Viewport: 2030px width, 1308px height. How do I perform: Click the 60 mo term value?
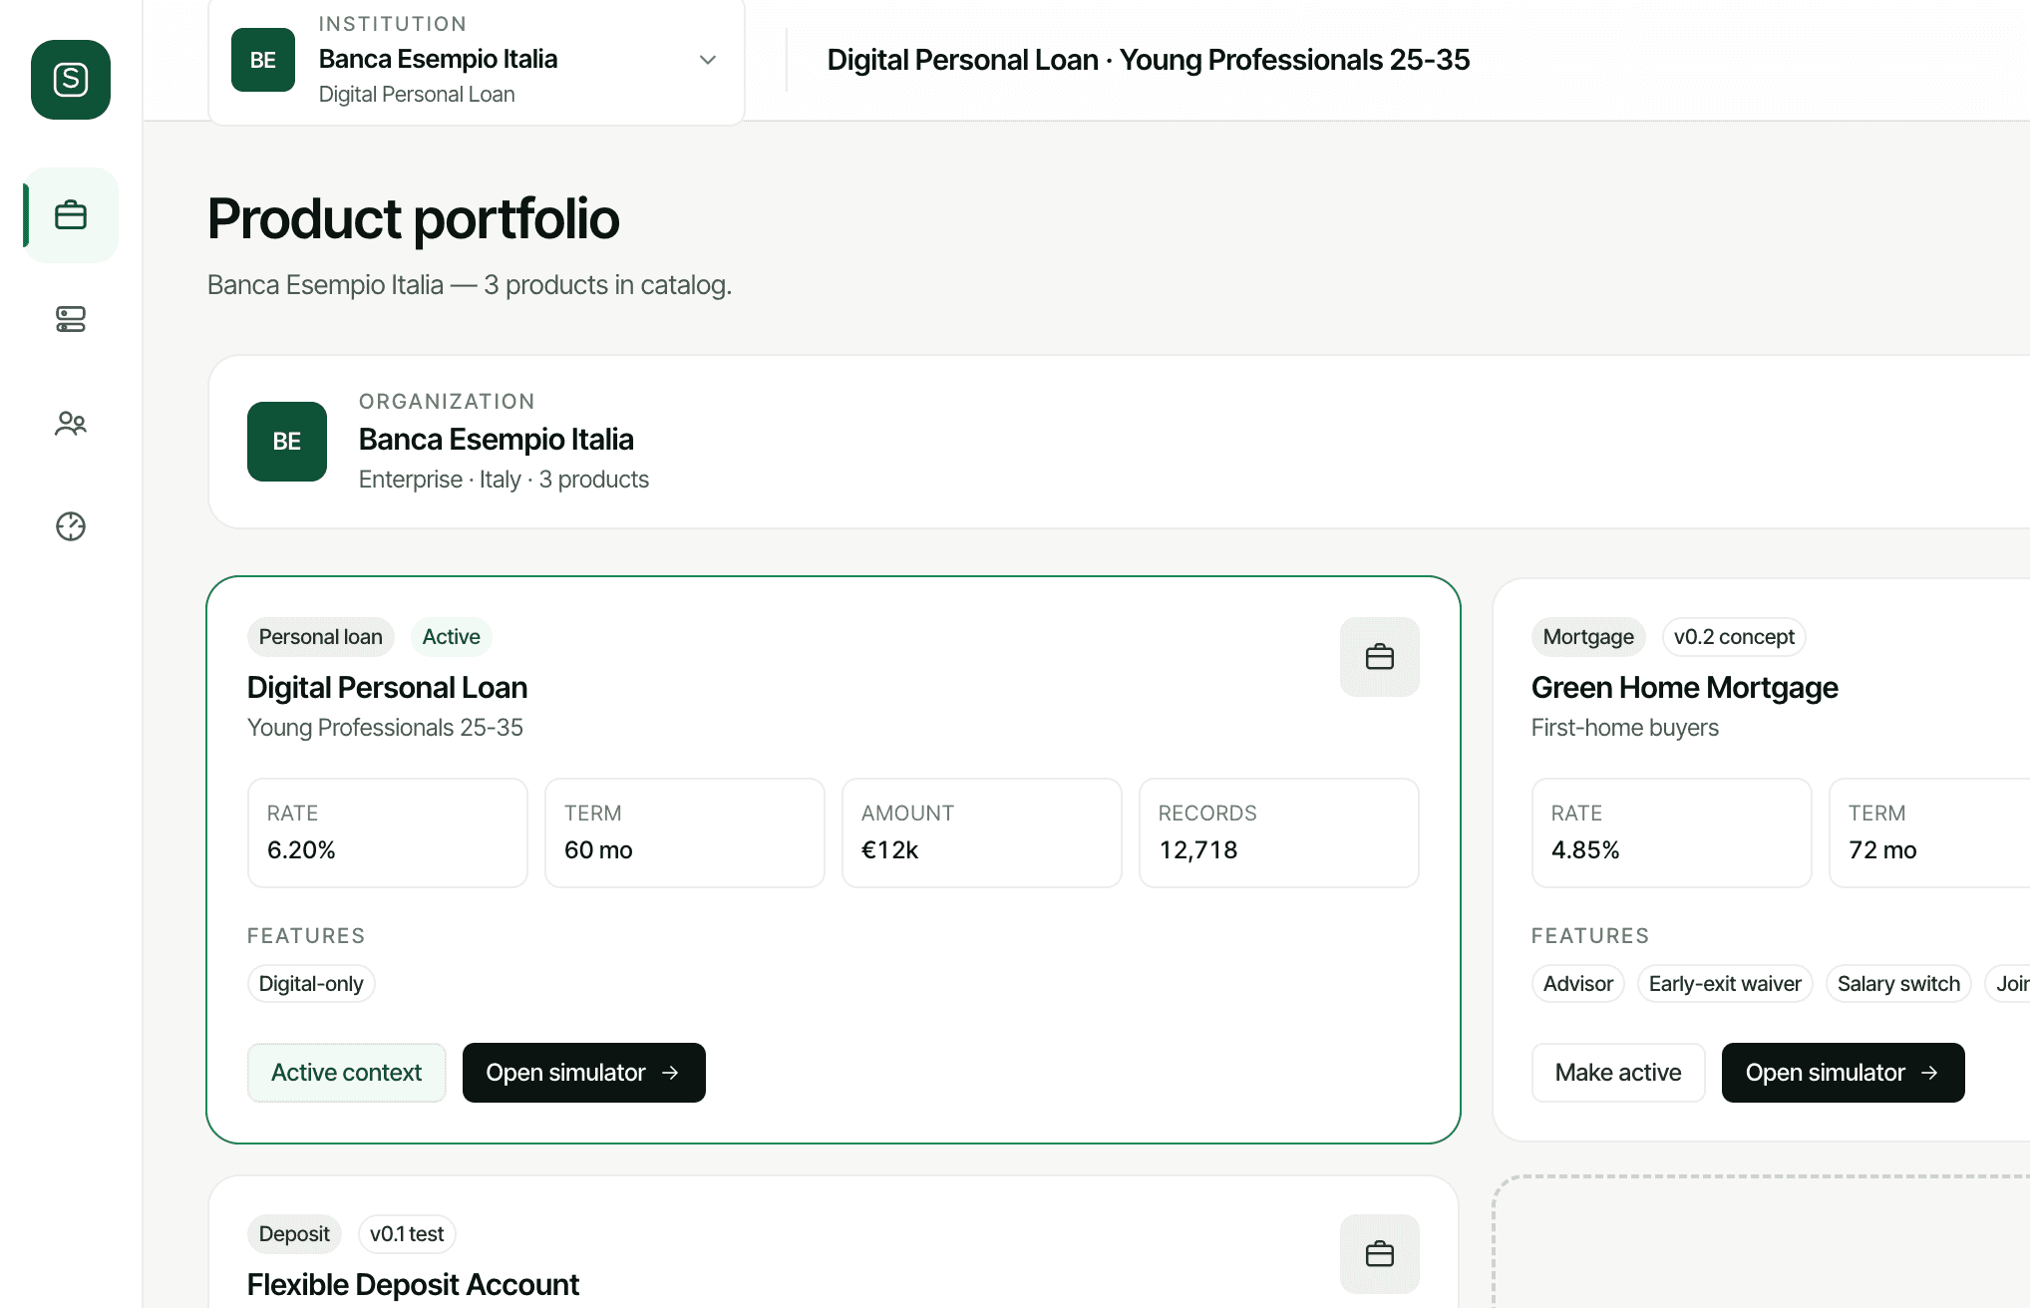(x=598, y=850)
